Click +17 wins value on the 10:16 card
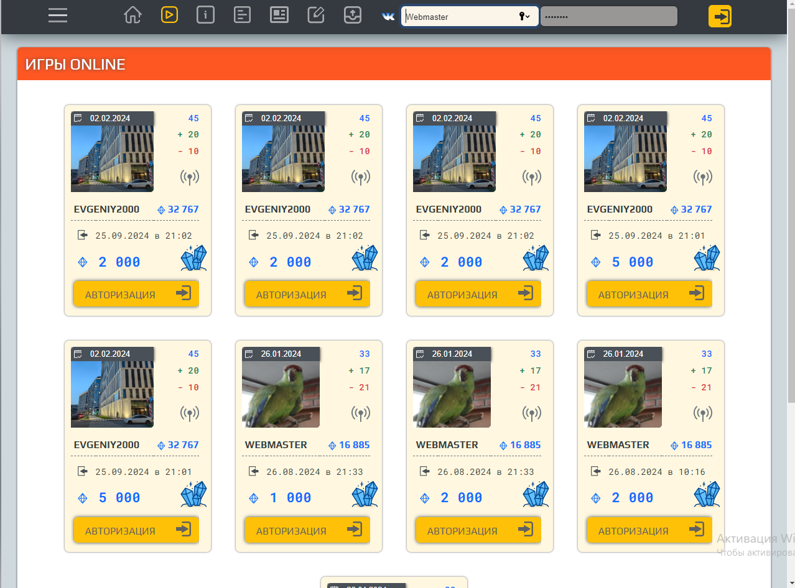 click(702, 370)
